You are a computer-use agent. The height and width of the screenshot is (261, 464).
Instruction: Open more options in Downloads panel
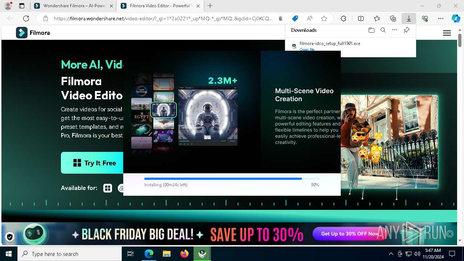pos(395,30)
